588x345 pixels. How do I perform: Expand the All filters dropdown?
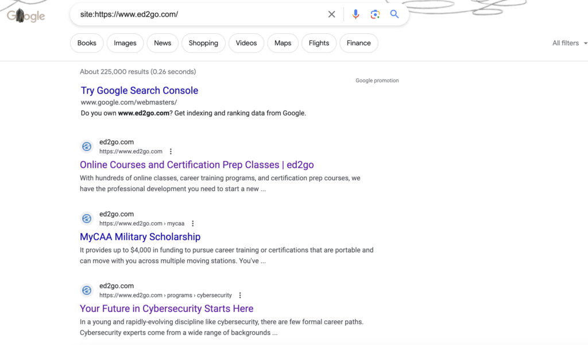tap(570, 43)
